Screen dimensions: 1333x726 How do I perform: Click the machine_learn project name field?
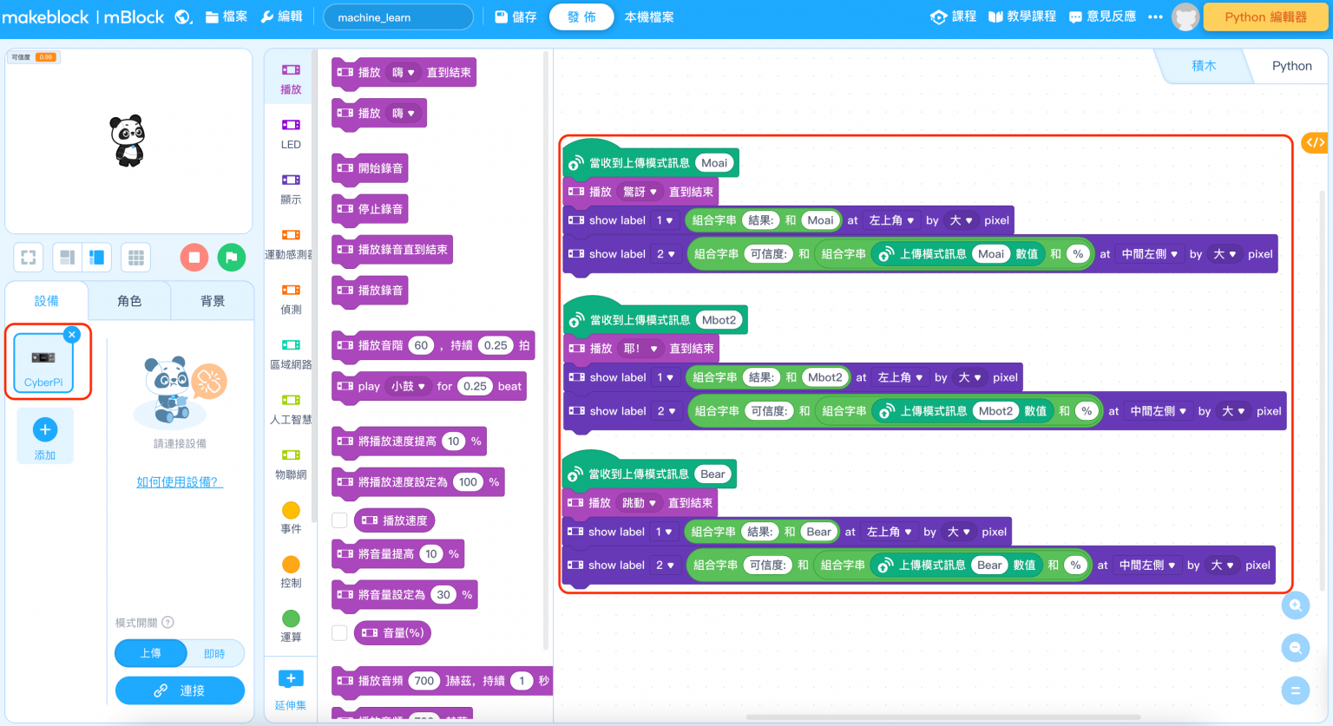[x=397, y=16]
